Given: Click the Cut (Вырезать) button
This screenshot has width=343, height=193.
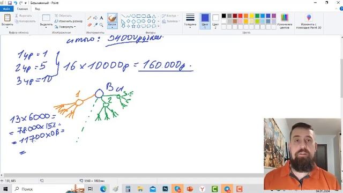Looking at the screenshot, I should click(x=24, y=16).
